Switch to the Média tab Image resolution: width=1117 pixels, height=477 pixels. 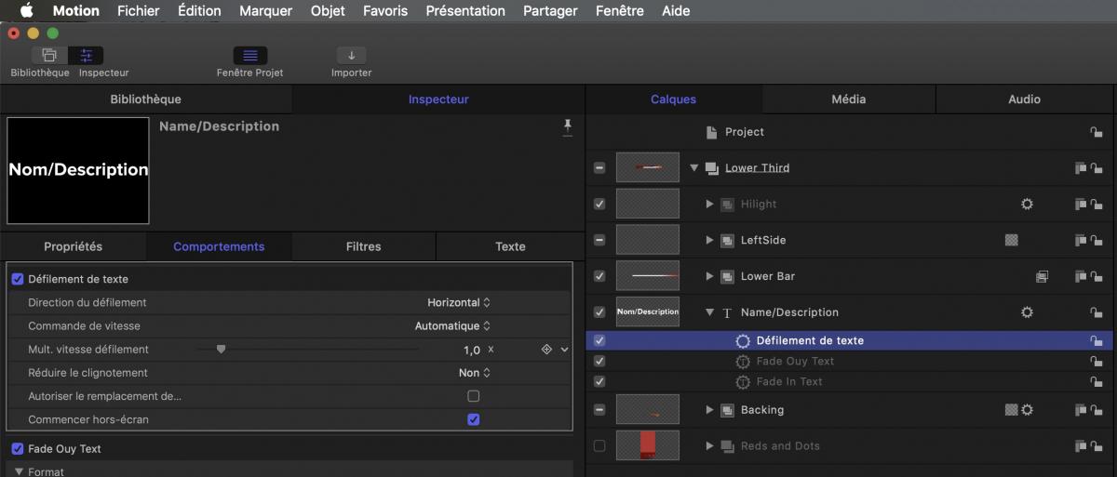coord(848,99)
